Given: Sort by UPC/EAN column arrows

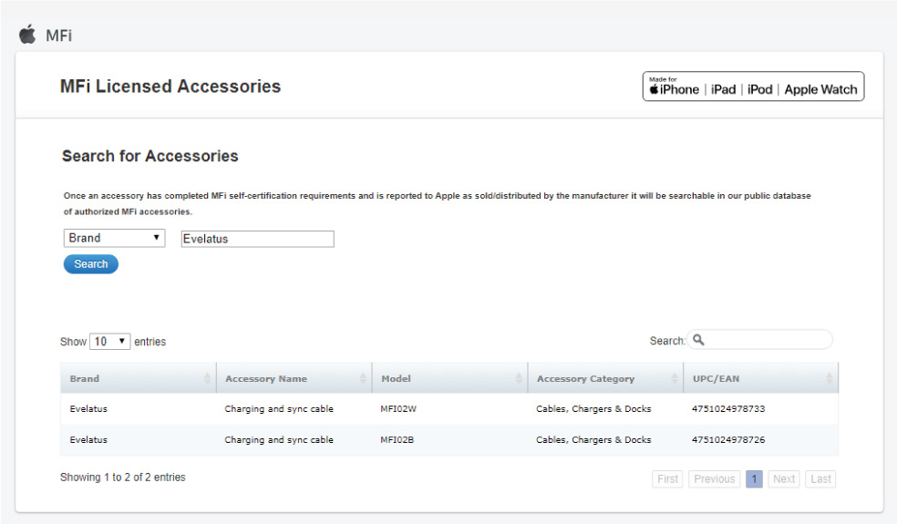Looking at the screenshot, I should click(829, 378).
